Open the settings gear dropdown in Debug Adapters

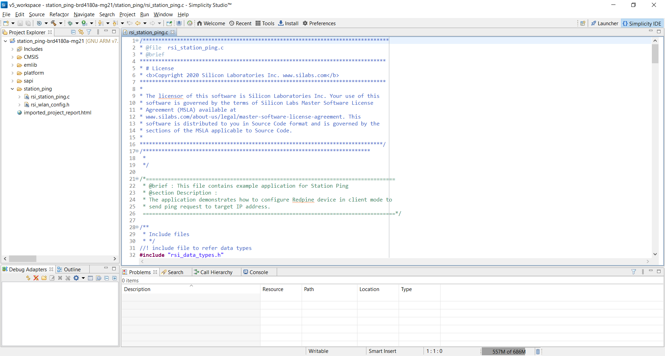(79, 278)
